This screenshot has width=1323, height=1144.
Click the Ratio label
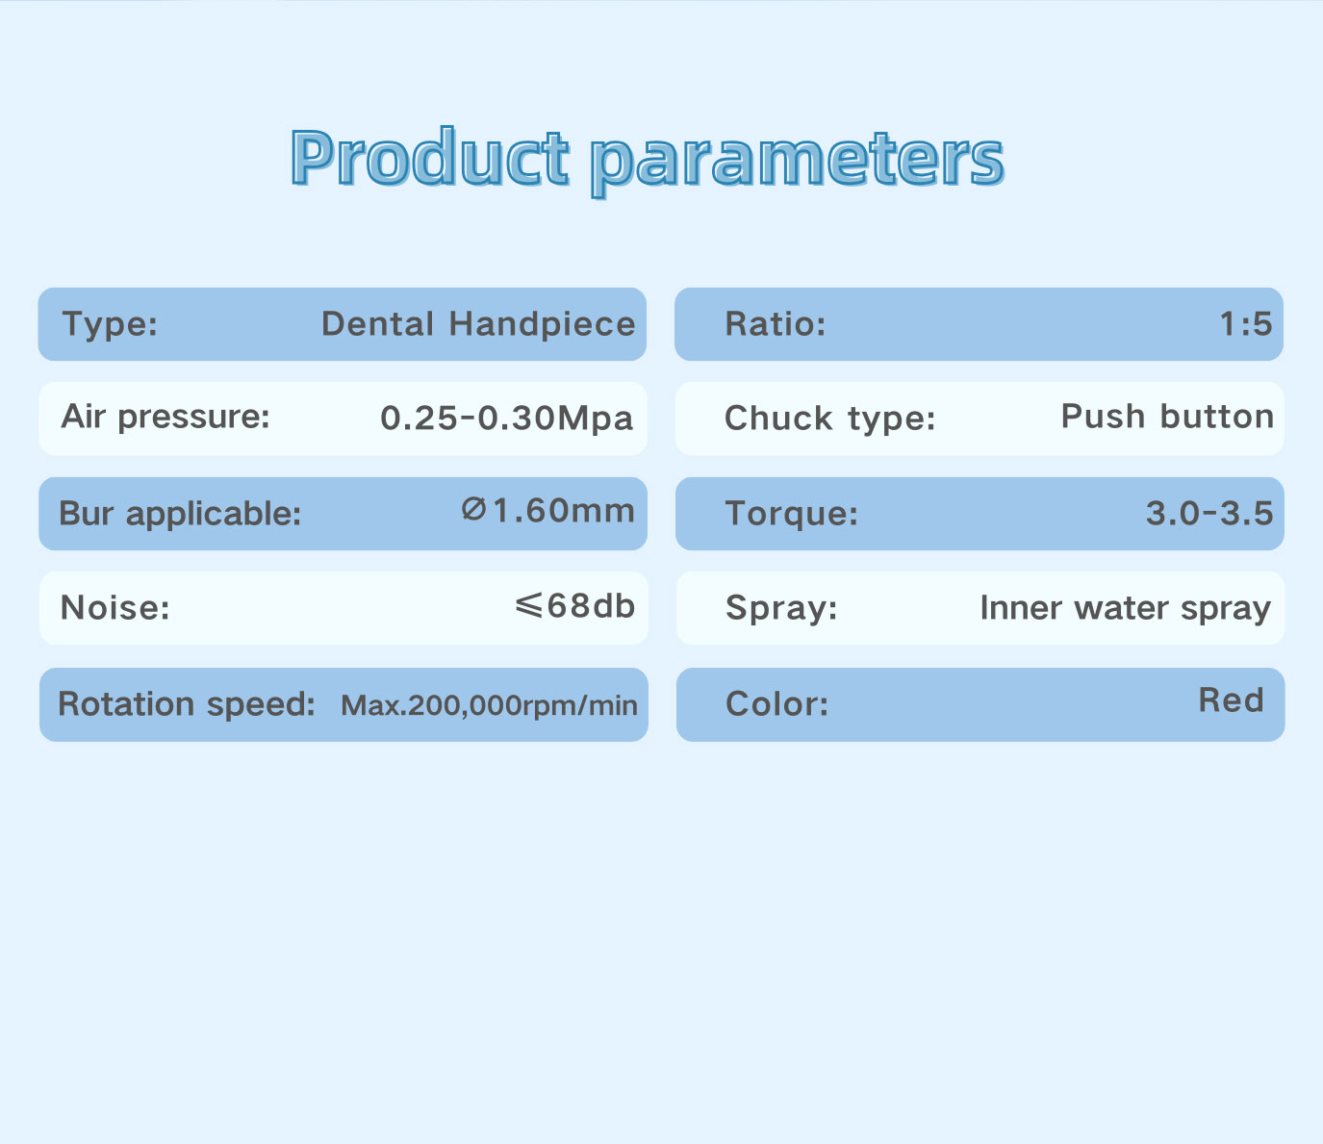[x=776, y=324]
